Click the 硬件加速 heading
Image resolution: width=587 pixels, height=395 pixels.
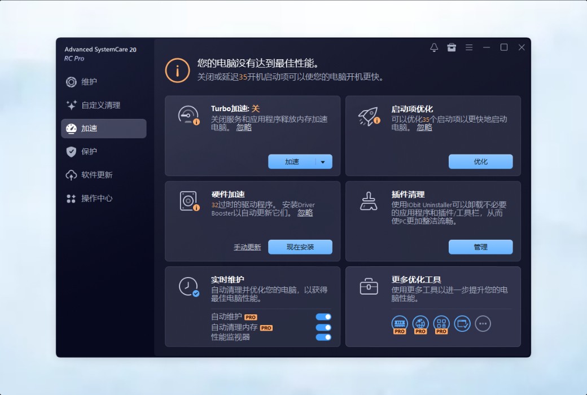(x=228, y=194)
